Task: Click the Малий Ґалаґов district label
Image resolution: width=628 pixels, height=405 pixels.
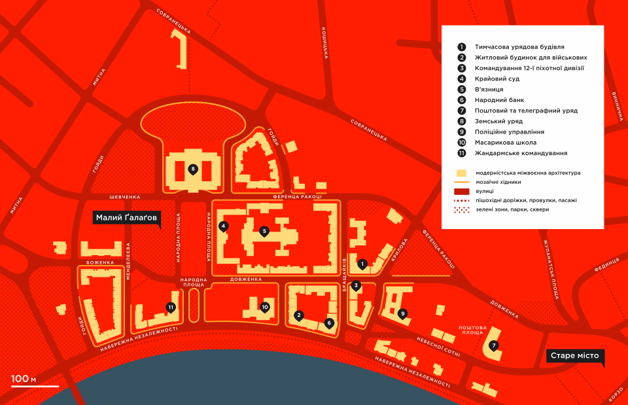Action: click(127, 219)
